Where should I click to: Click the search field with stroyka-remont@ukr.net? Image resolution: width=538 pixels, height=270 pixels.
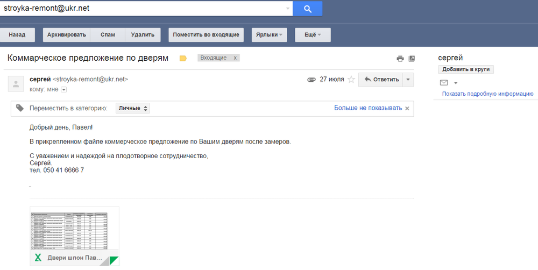pyautogui.click(x=146, y=9)
